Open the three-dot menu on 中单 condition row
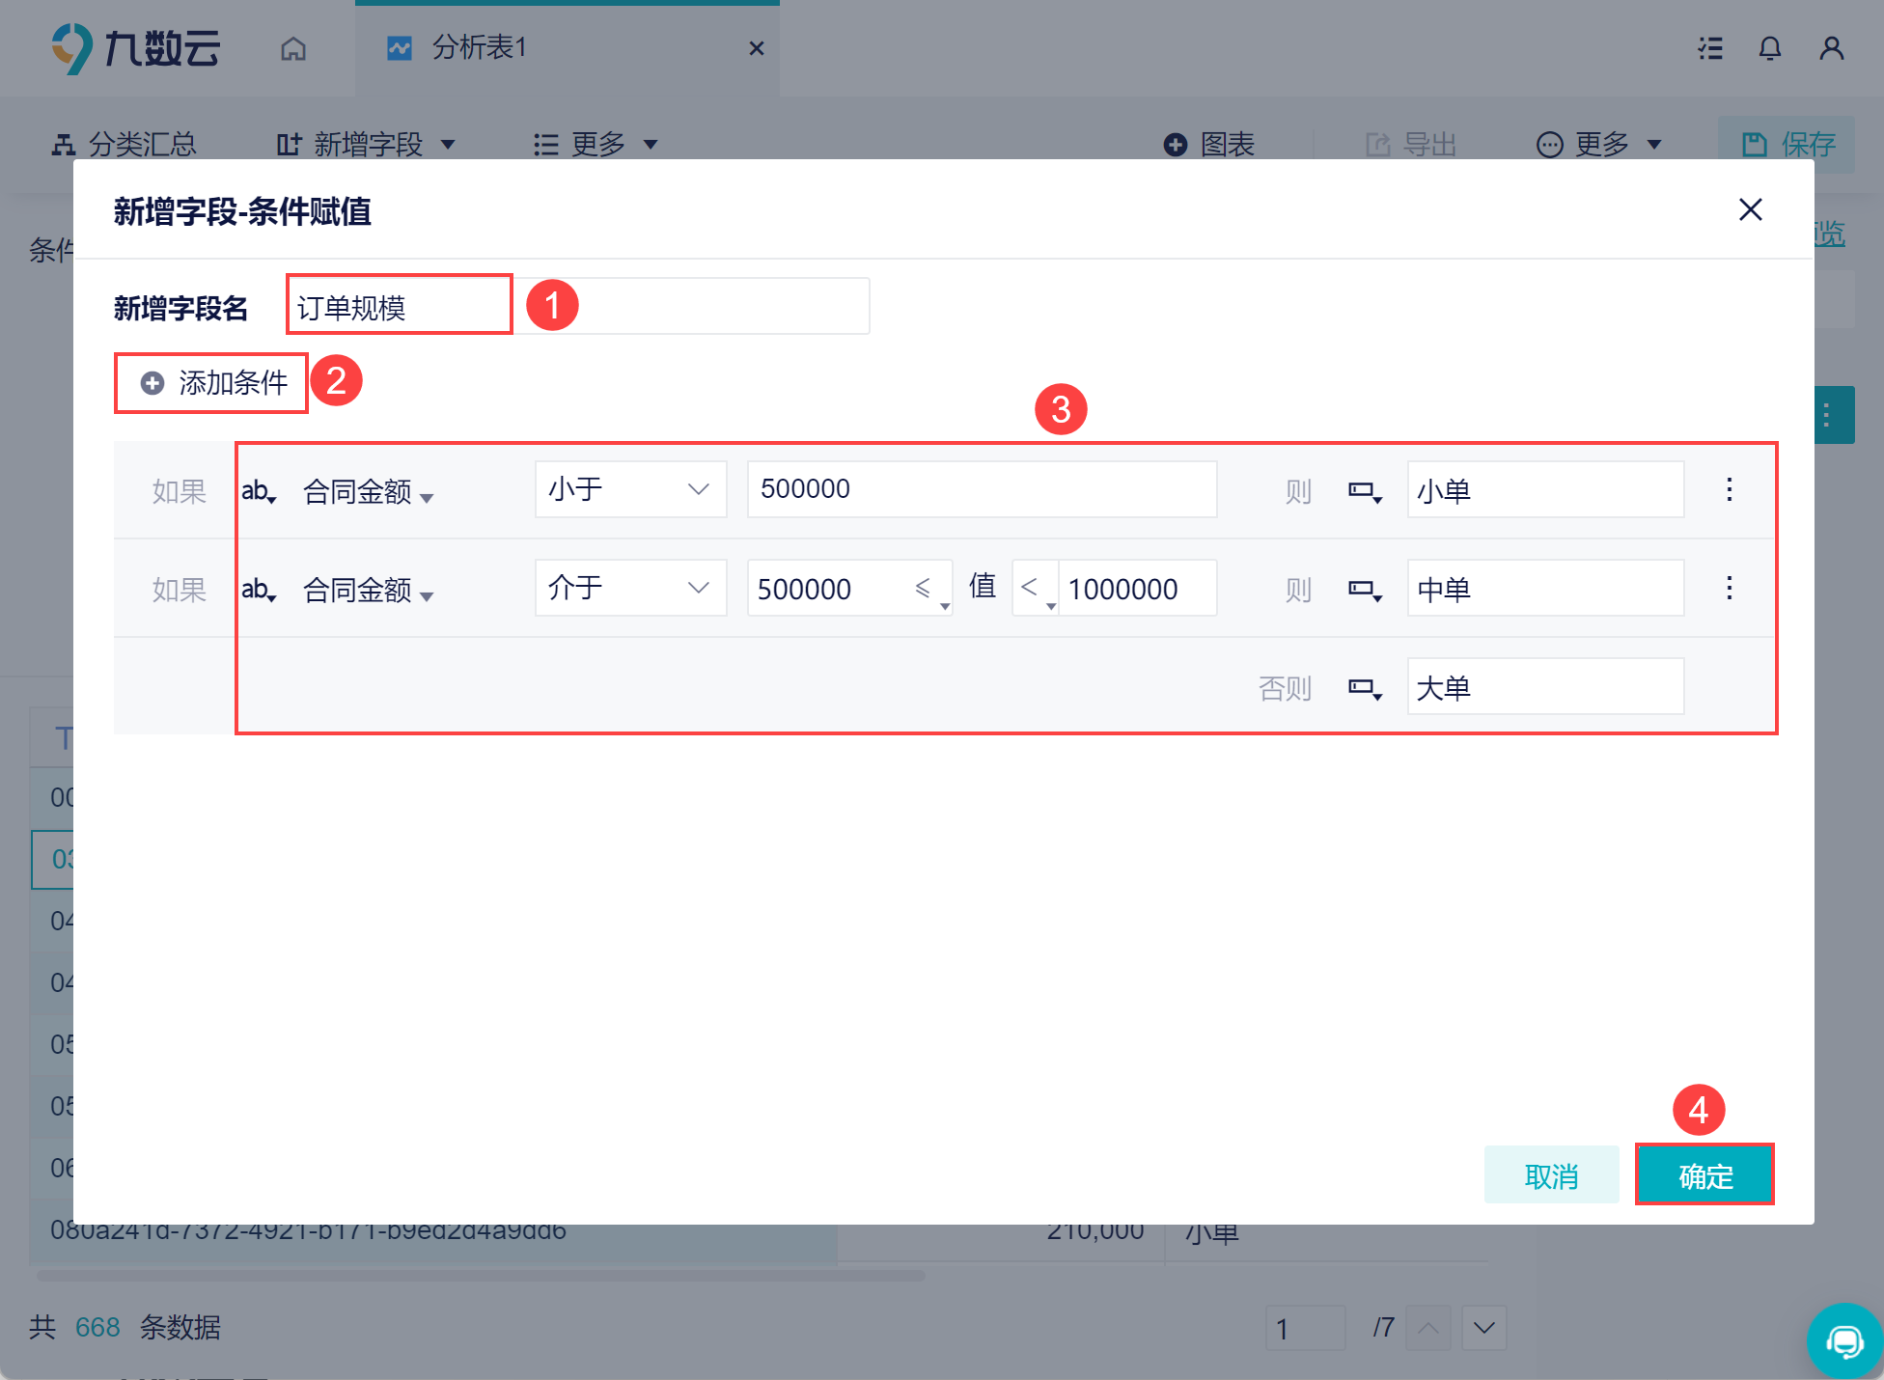 [x=1729, y=588]
